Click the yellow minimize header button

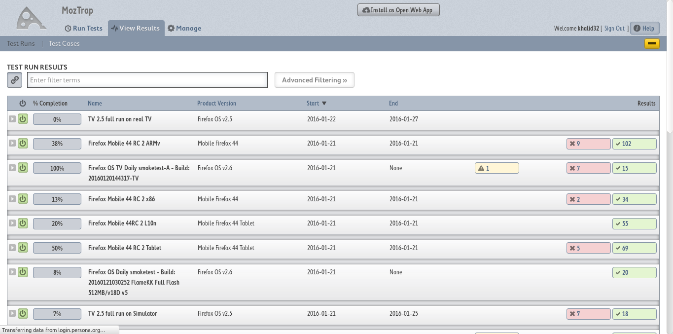[652, 43]
